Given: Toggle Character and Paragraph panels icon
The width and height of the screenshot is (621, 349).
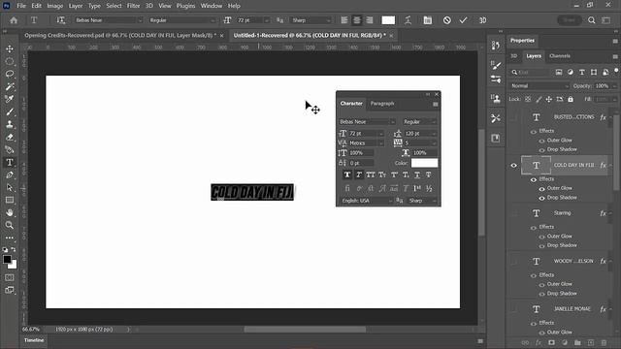Looking at the screenshot, I should point(428,20).
